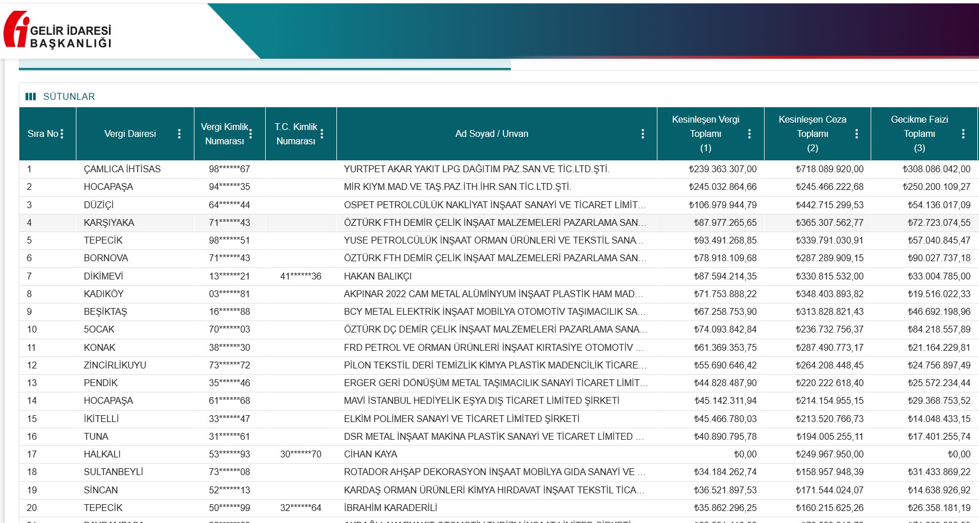Click T.C. ID 41******36 cell
This screenshot has height=523, width=979.
pyautogui.click(x=300, y=276)
